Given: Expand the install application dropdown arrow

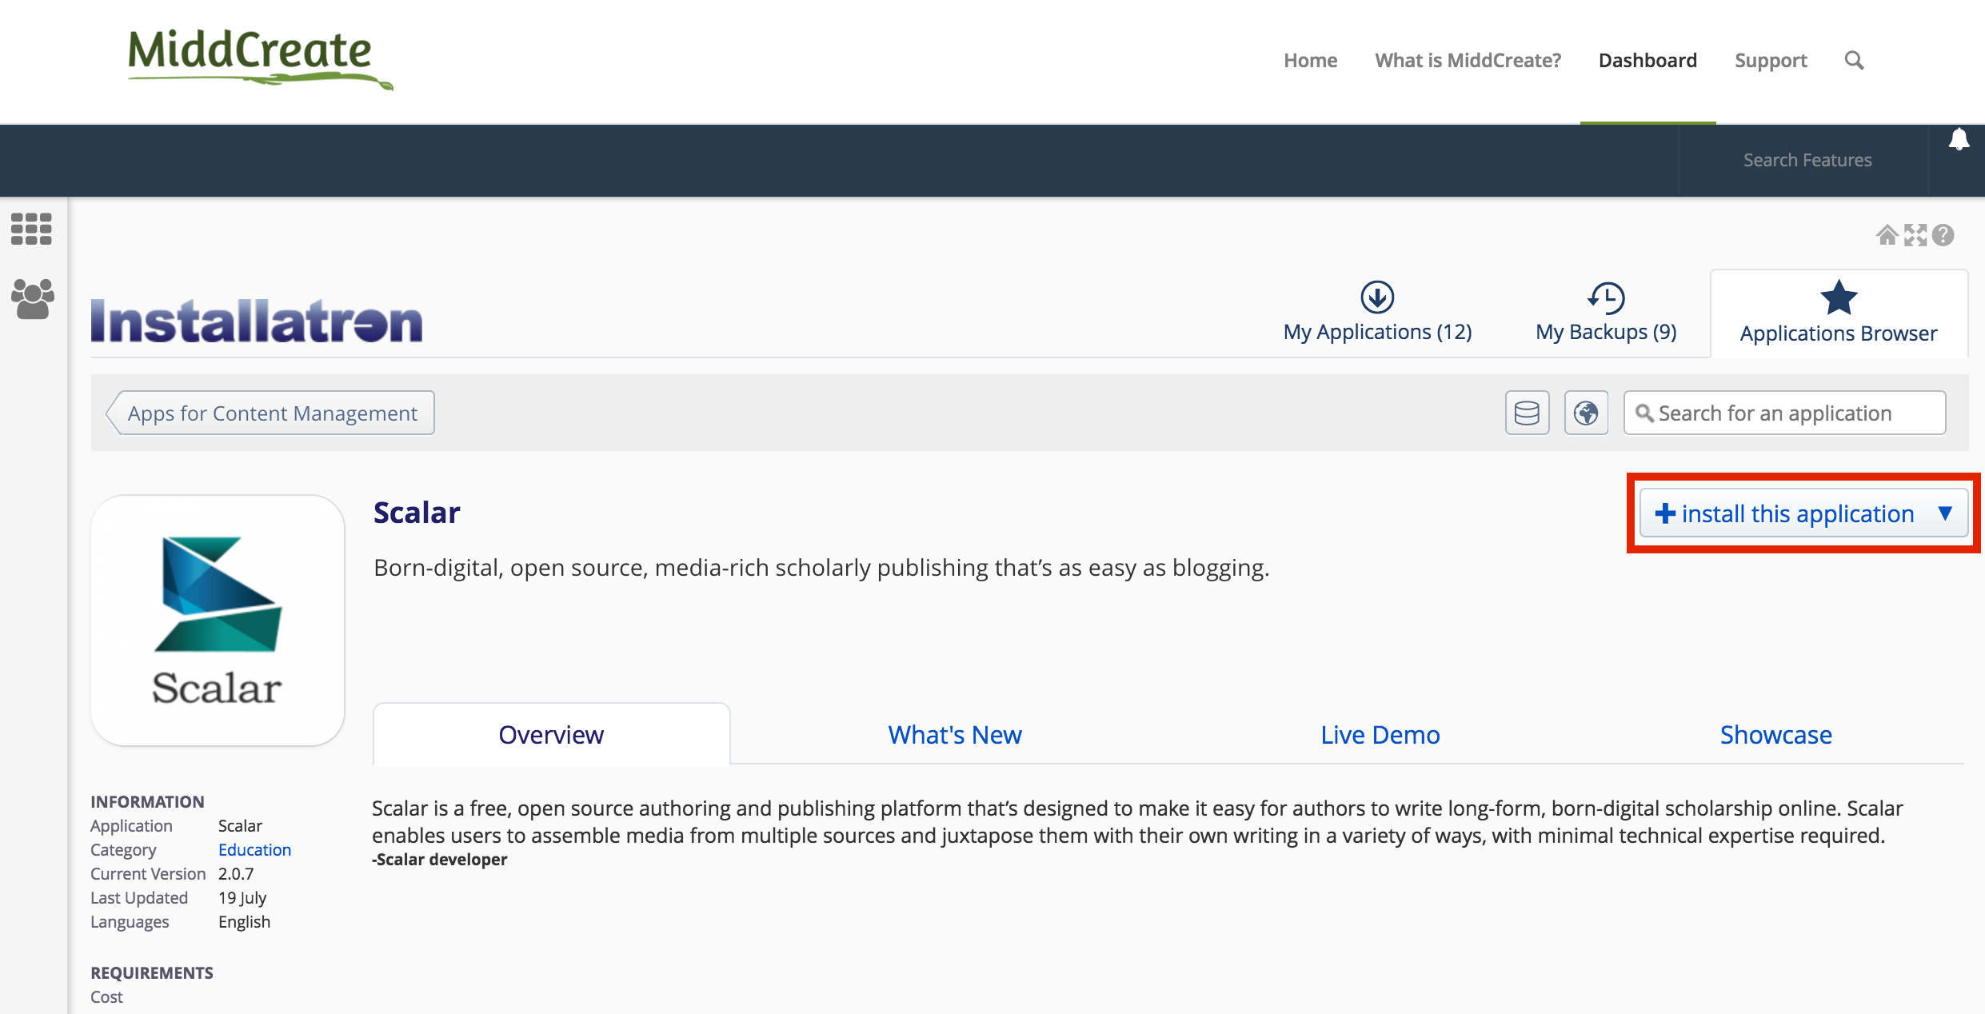Looking at the screenshot, I should [x=1945, y=513].
